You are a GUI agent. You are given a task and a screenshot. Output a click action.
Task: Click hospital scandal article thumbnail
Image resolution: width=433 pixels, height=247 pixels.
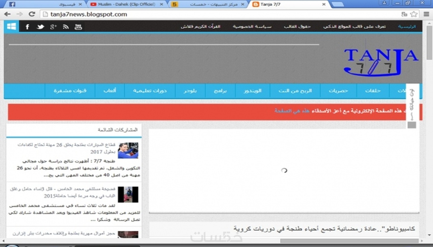128,195
